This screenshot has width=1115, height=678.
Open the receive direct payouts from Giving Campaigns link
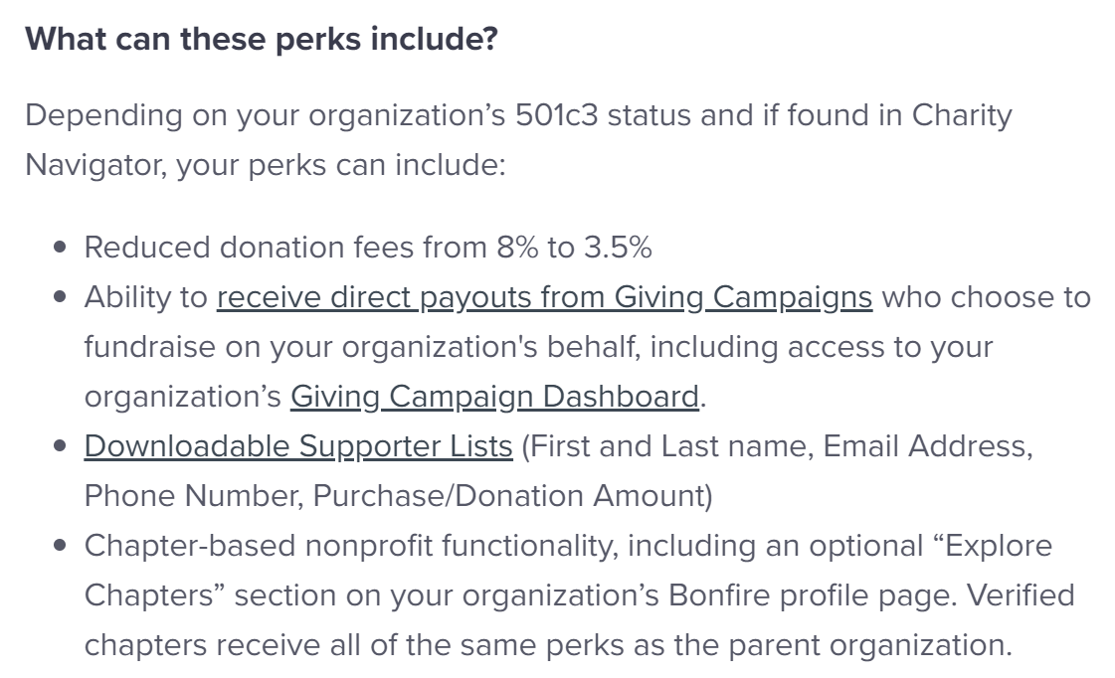[544, 298]
